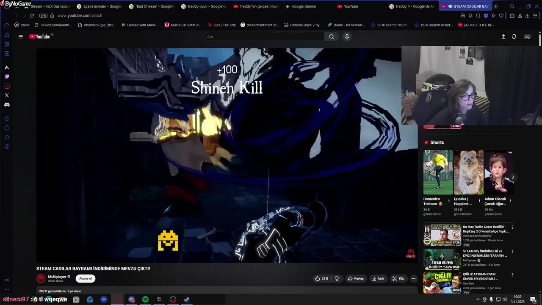Open Epic Games from the Windows taskbar
This screenshot has width=542, height=305.
tap(159, 299)
